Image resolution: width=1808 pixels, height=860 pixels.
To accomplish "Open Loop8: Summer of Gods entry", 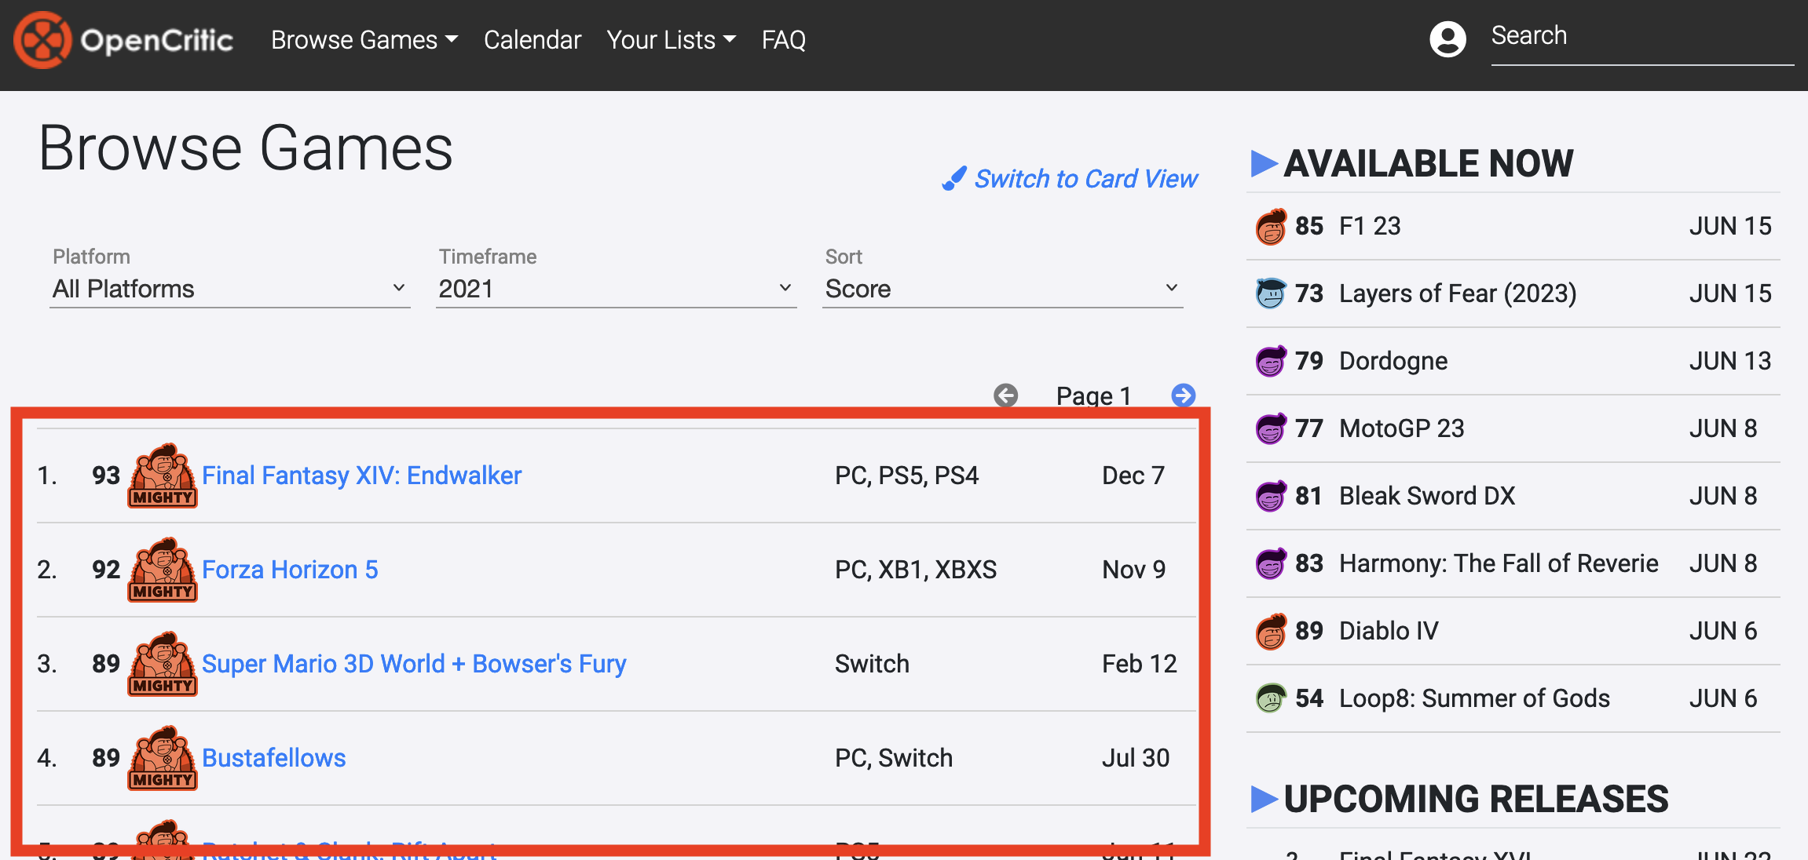I will 1474,698.
